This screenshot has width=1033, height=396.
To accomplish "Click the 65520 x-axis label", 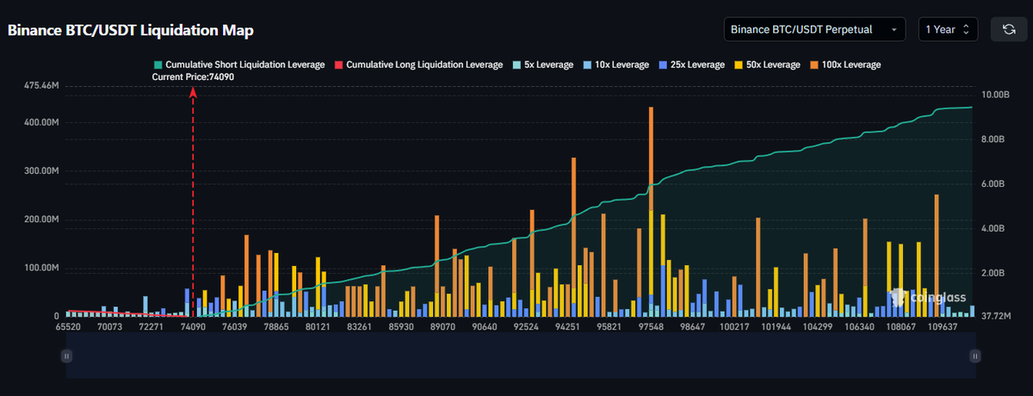I will tap(66, 327).
